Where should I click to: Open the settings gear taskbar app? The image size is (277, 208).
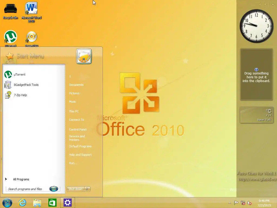pyautogui.click(x=67, y=203)
